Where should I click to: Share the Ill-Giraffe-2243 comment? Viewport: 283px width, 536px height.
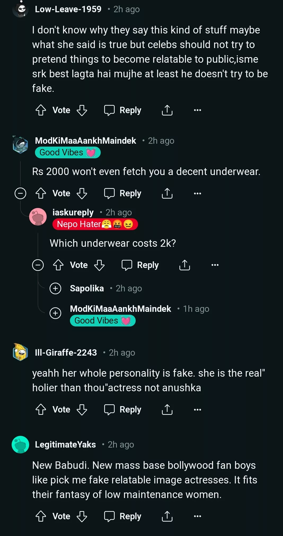pos(167,410)
